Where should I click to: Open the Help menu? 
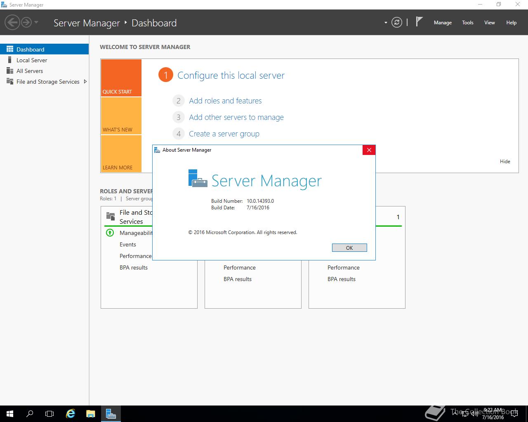[511, 23]
